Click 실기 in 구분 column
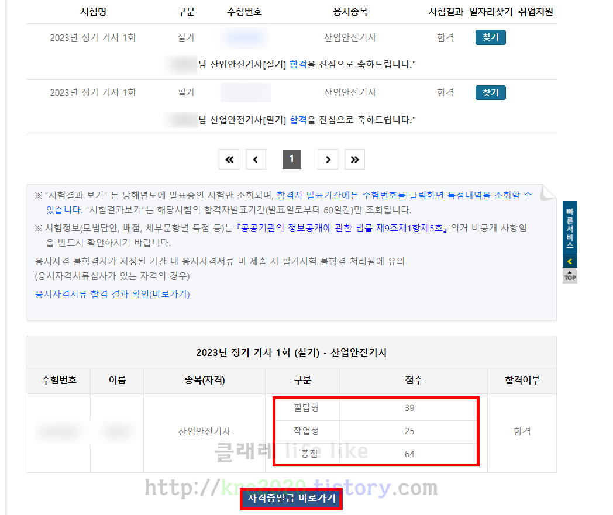The image size is (613, 515). 185,37
